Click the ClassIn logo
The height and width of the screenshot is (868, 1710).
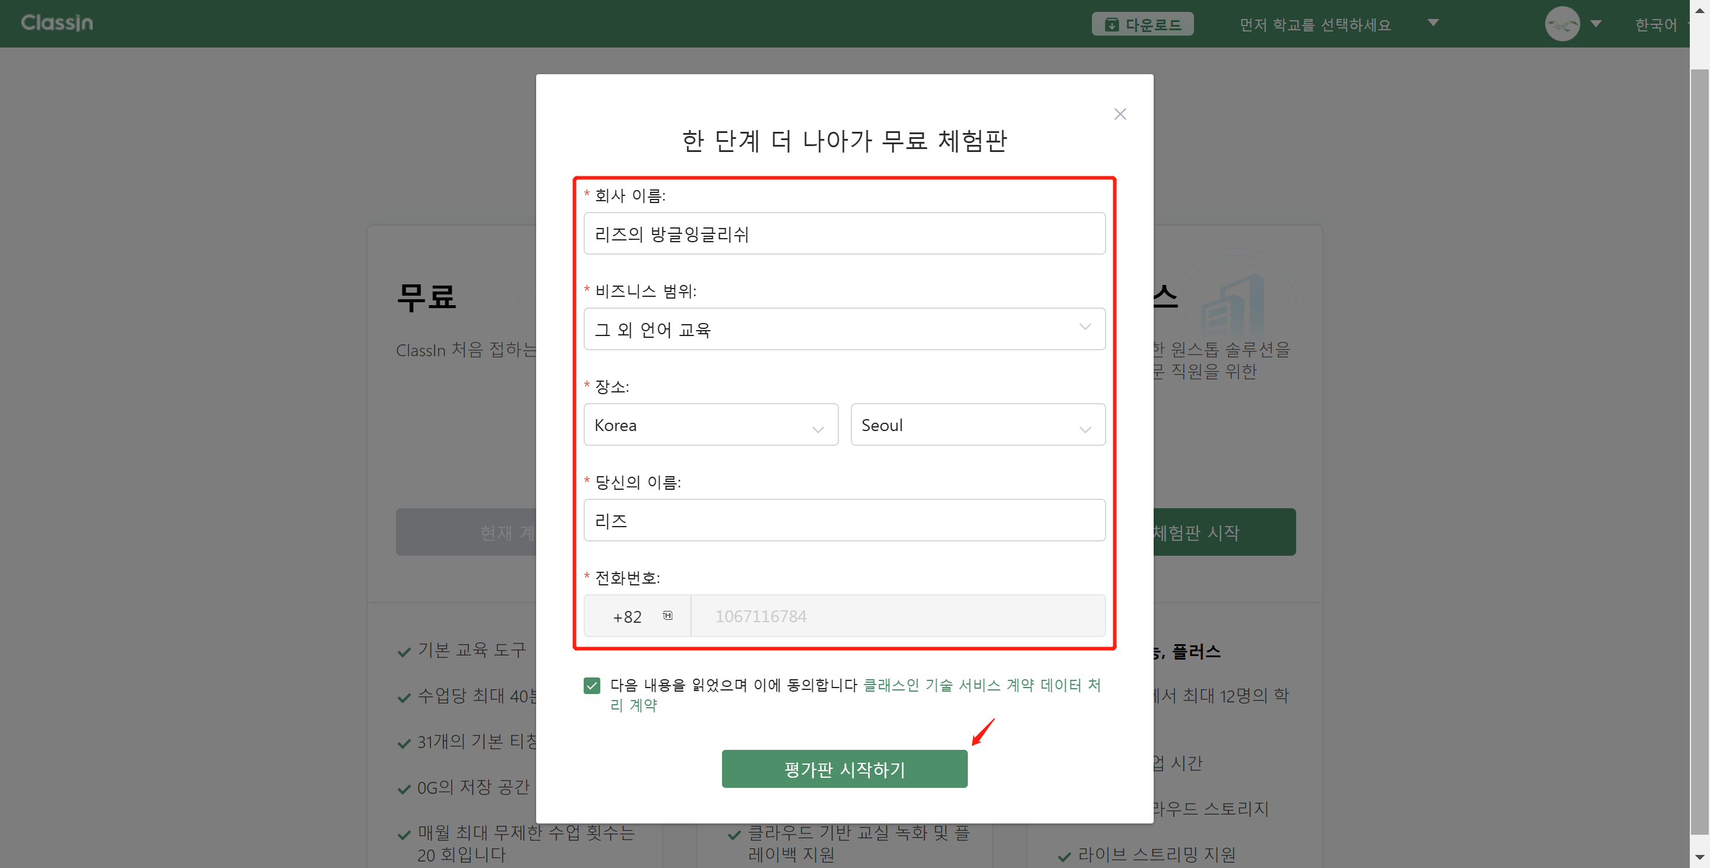(57, 23)
